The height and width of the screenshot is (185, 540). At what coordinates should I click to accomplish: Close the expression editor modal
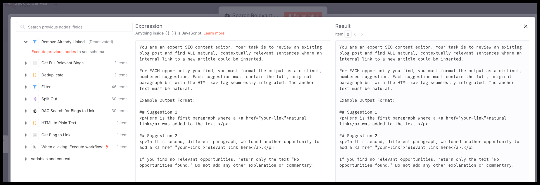pyautogui.click(x=526, y=26)
